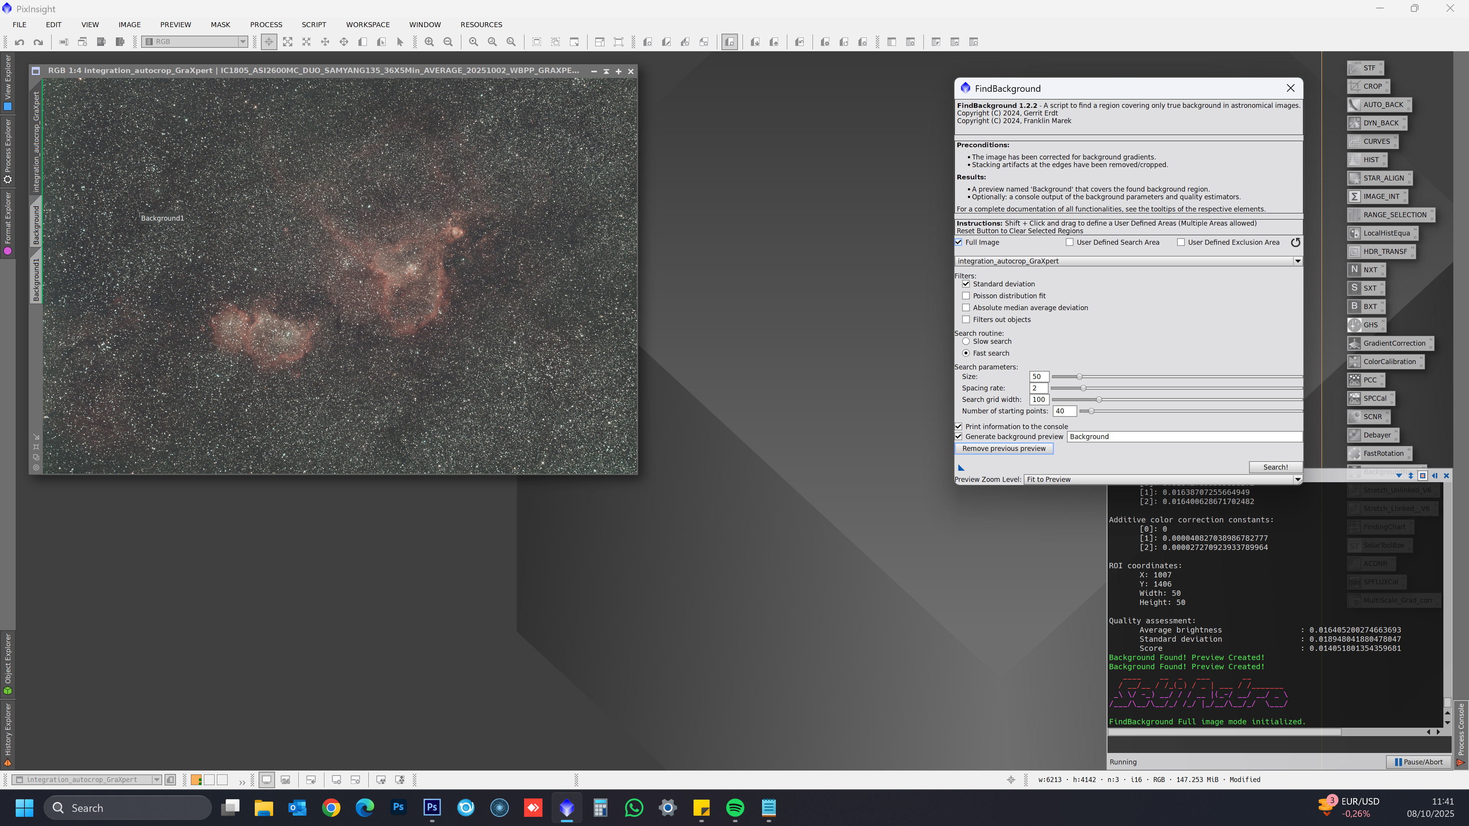Open Spotify from the taskbar

click(x=735, y=808)
